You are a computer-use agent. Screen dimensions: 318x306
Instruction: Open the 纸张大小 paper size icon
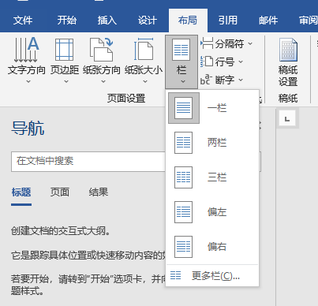click(x=144, y=50)
